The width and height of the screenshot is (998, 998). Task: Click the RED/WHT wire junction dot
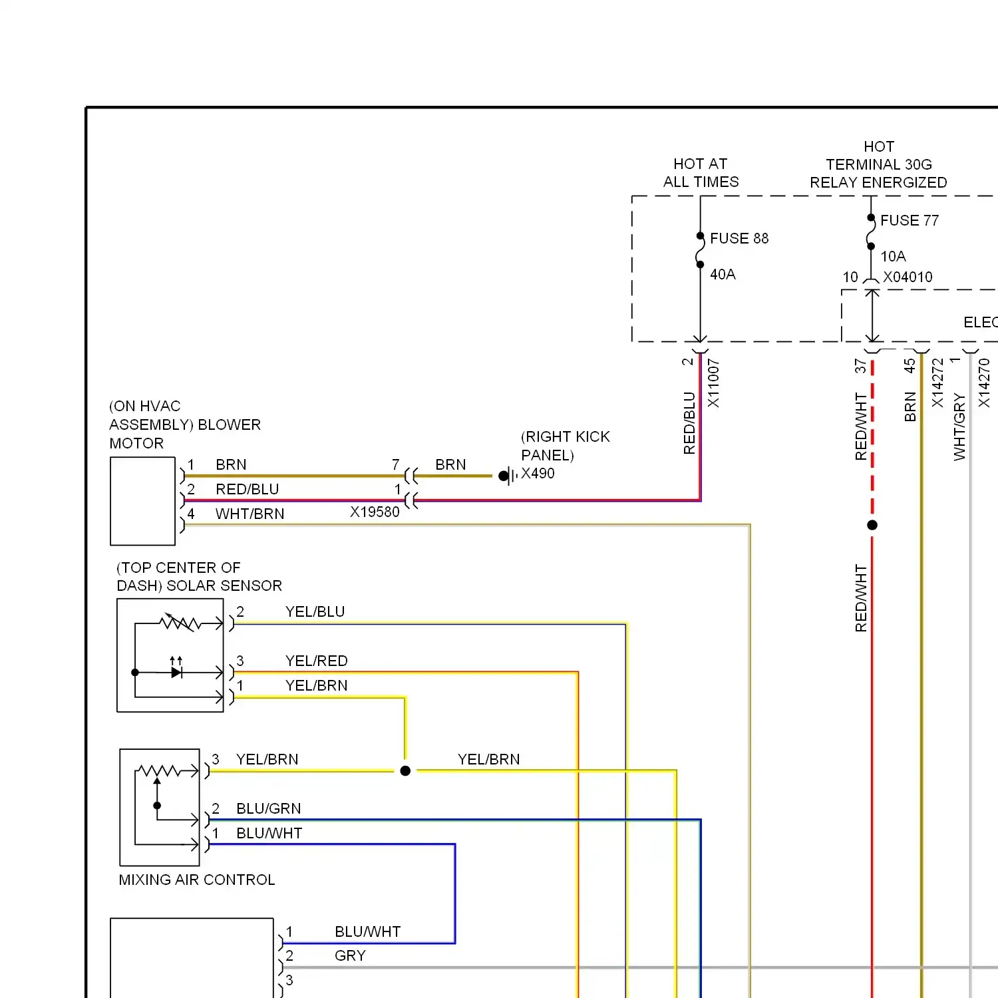click(x=872, y=525)
